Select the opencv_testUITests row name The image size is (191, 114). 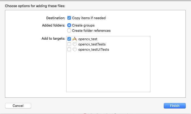94,49
